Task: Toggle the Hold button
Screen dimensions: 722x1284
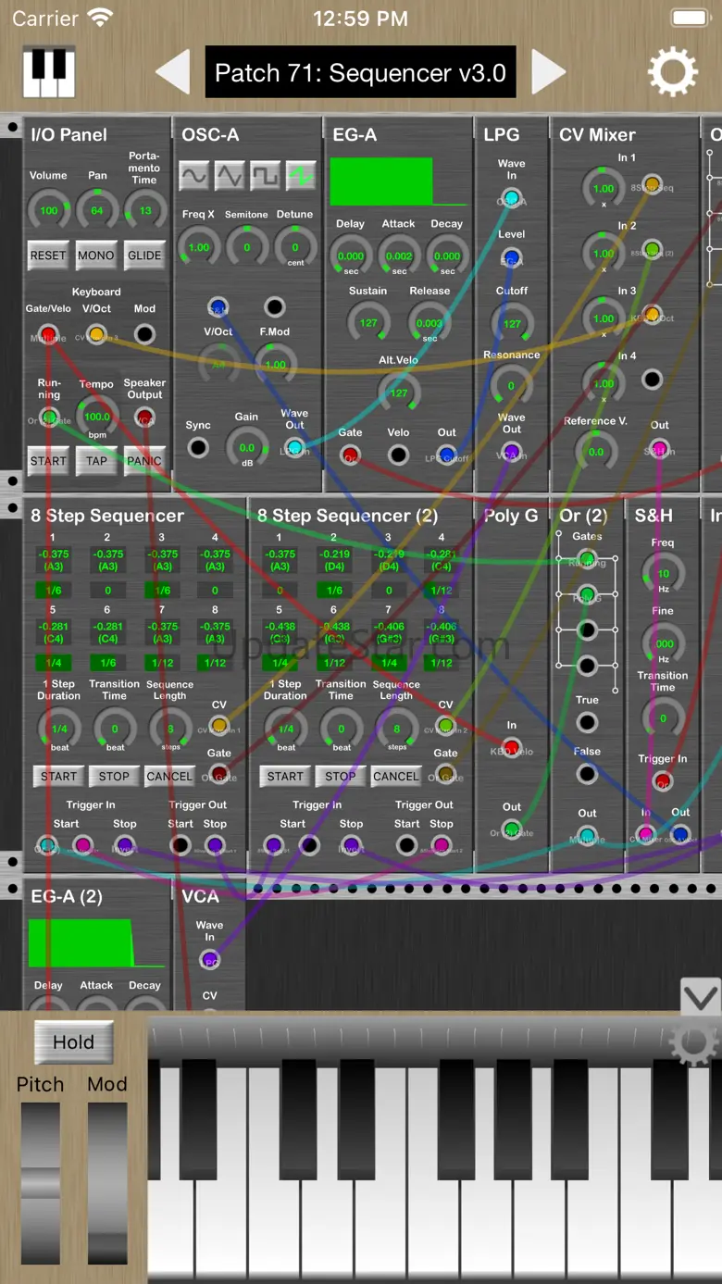Action: [x=74, y=1042]
